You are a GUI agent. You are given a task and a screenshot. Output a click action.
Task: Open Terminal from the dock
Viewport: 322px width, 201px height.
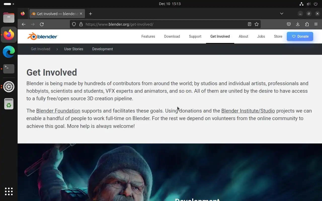tap(9, 69)
